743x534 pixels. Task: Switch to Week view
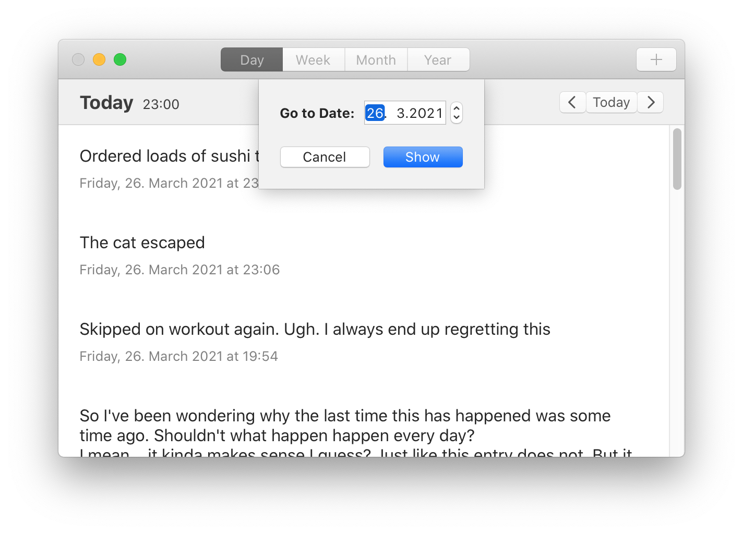click(314, 59)
